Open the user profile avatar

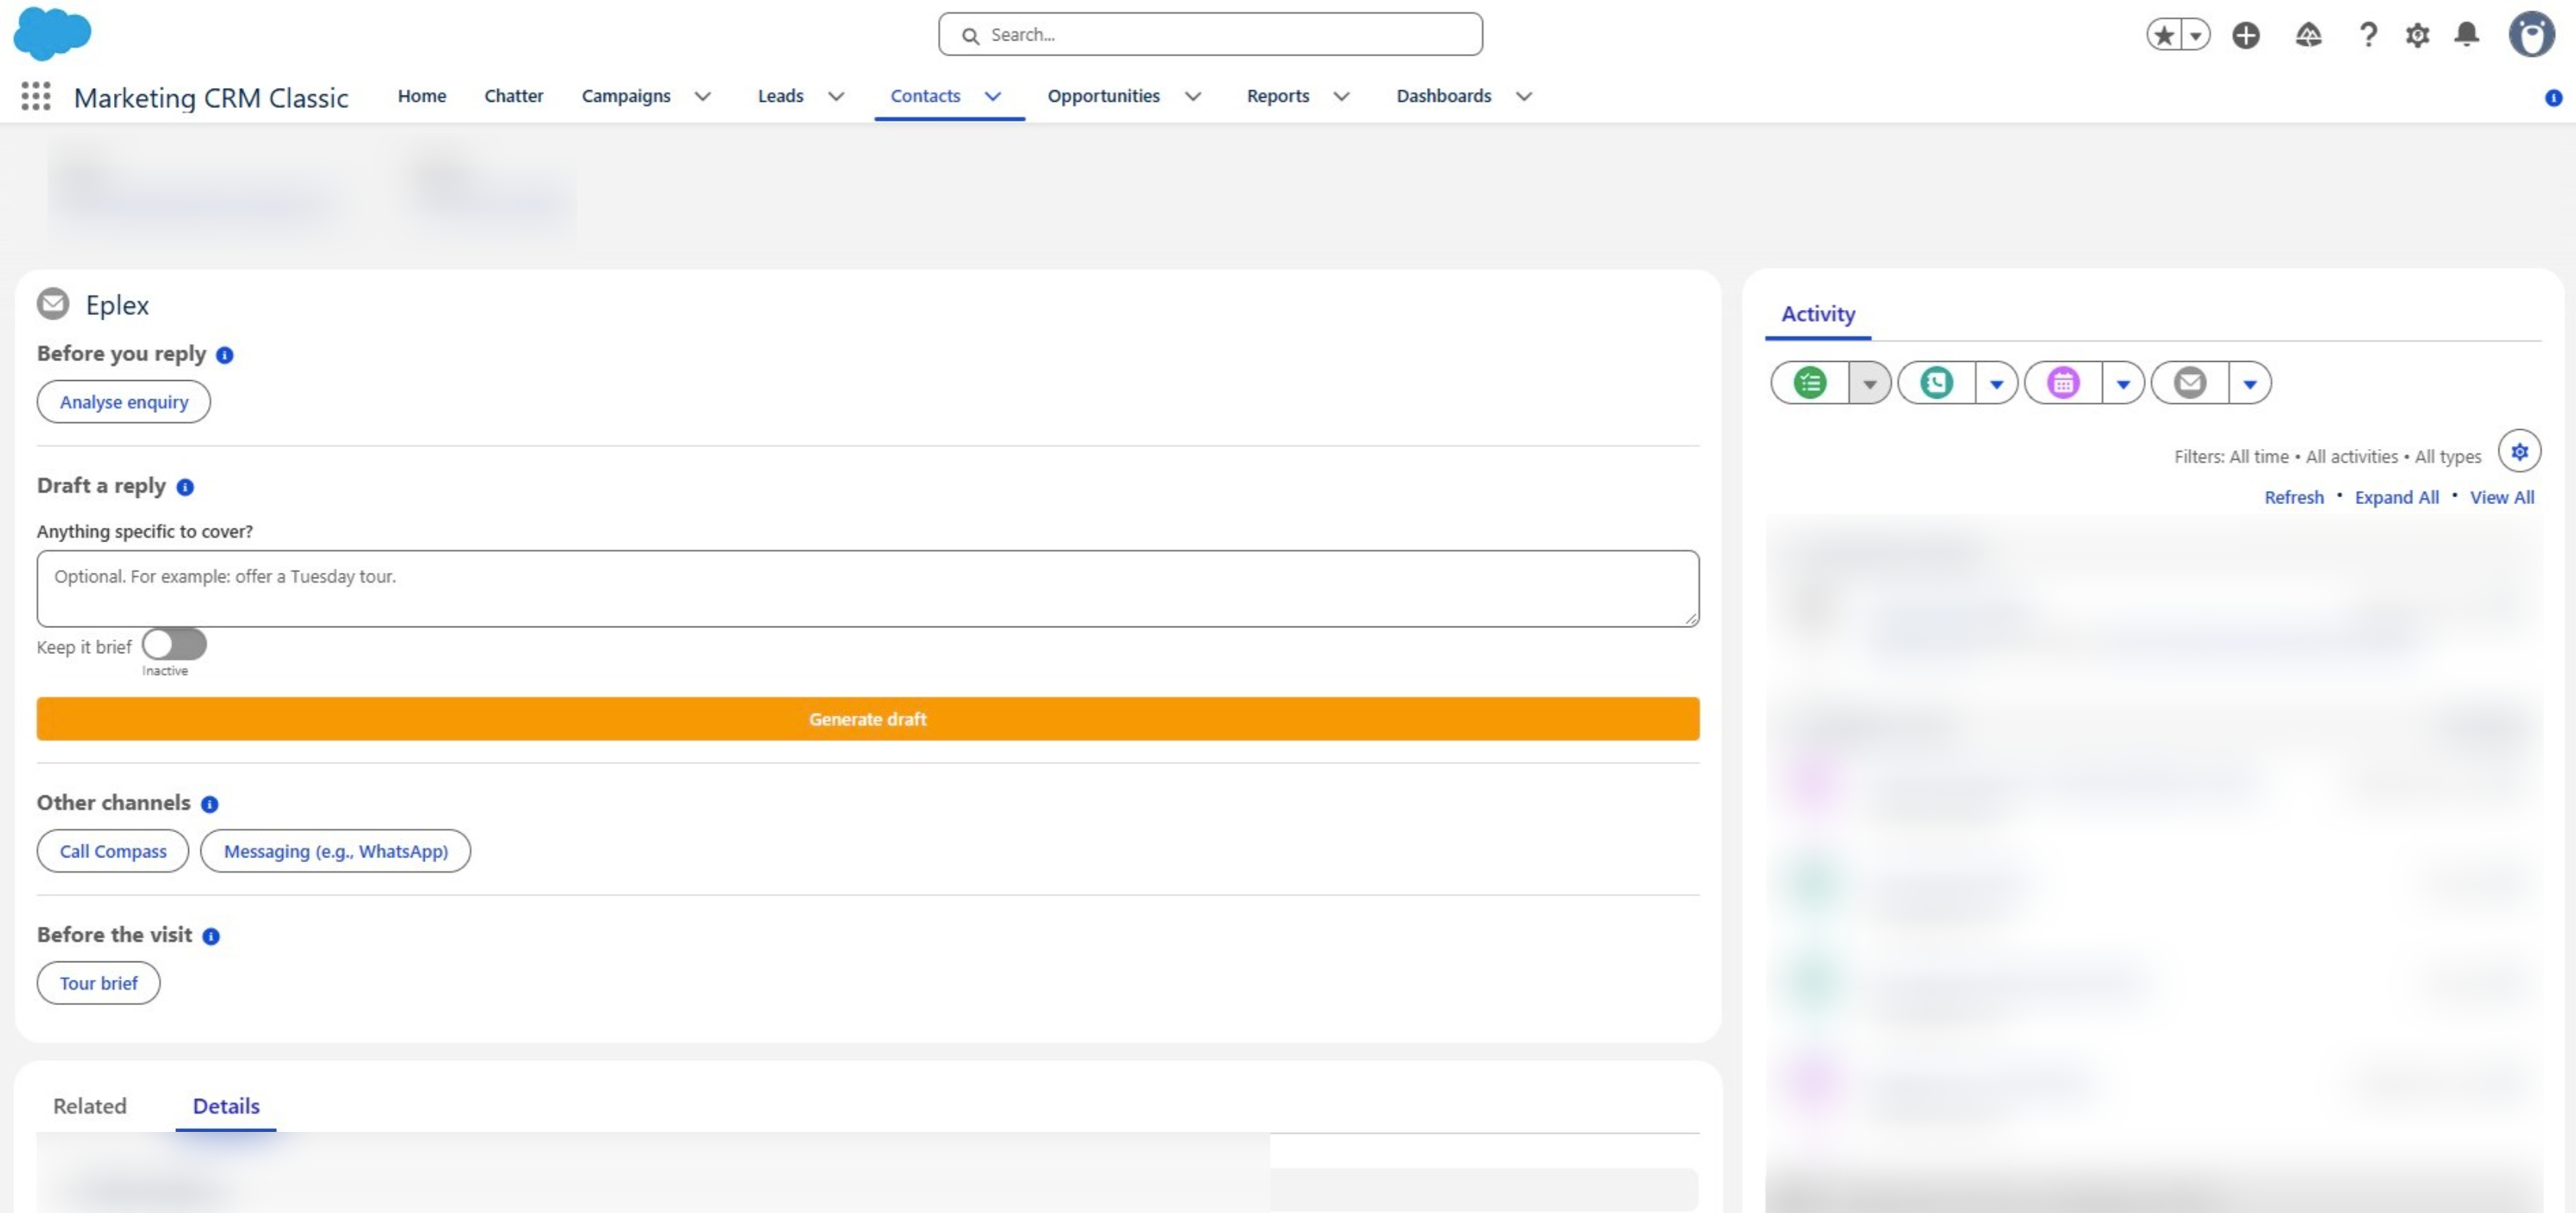tap(2532, 35)
